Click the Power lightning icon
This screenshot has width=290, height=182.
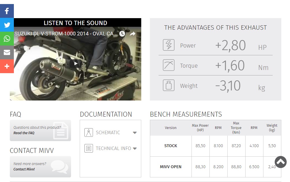click(168, 45)
